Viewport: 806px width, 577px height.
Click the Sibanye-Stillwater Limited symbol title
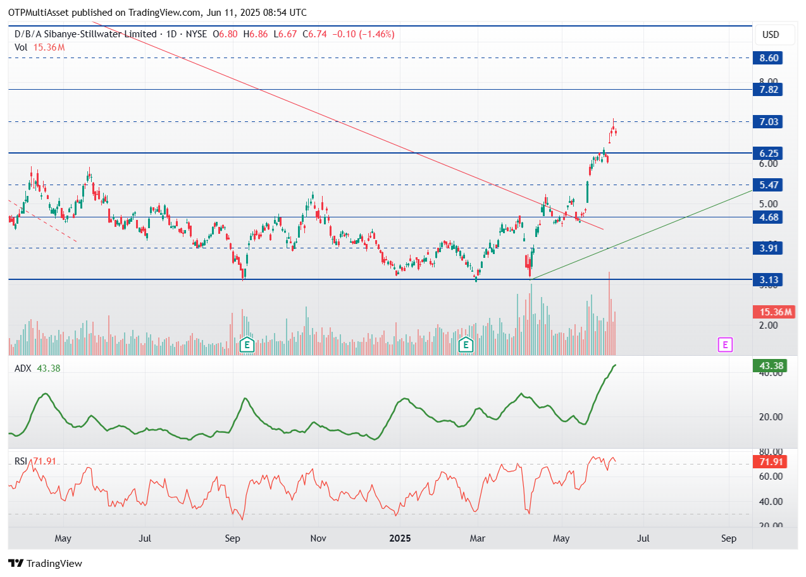pos(85,34)
